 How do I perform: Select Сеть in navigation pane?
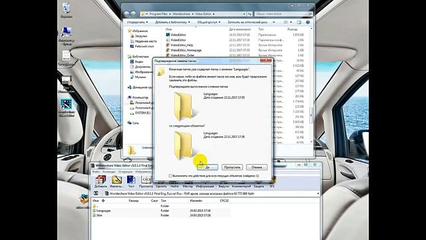pos(133,123)
